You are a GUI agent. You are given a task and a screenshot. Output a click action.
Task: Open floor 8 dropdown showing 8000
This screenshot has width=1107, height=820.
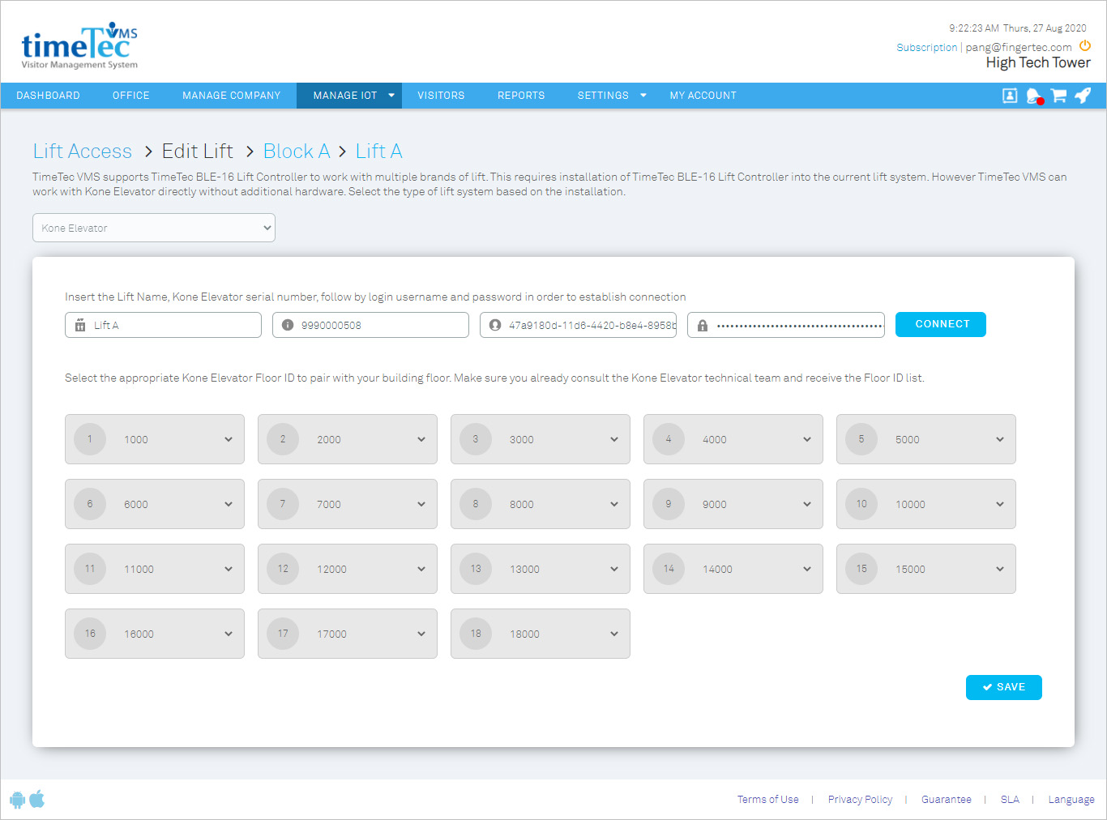541,504
